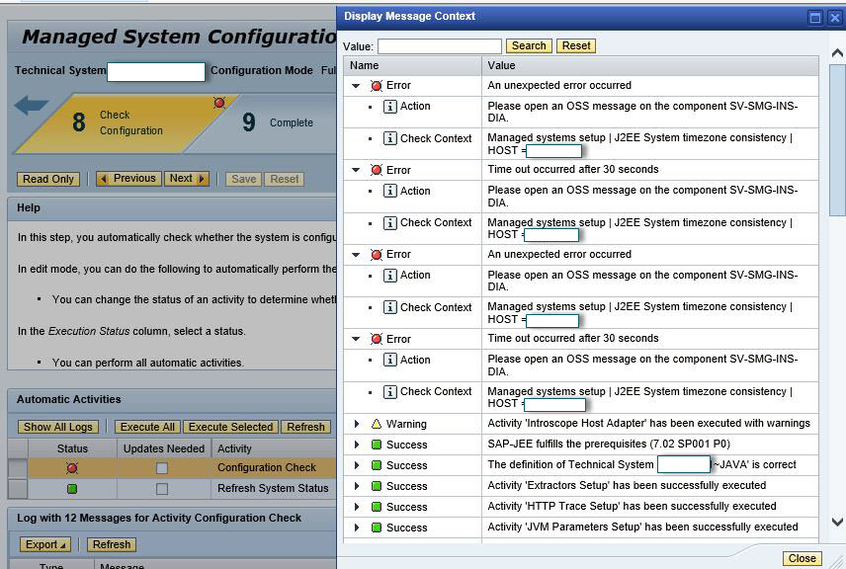Click Refresh next to the Export button

tap(112, 544)
